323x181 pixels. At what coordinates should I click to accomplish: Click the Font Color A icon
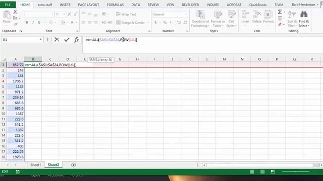(x=72, y=23)
